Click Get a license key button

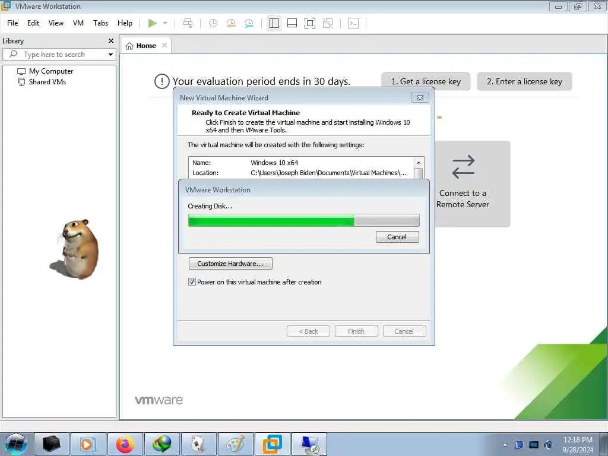click(426, 81)
